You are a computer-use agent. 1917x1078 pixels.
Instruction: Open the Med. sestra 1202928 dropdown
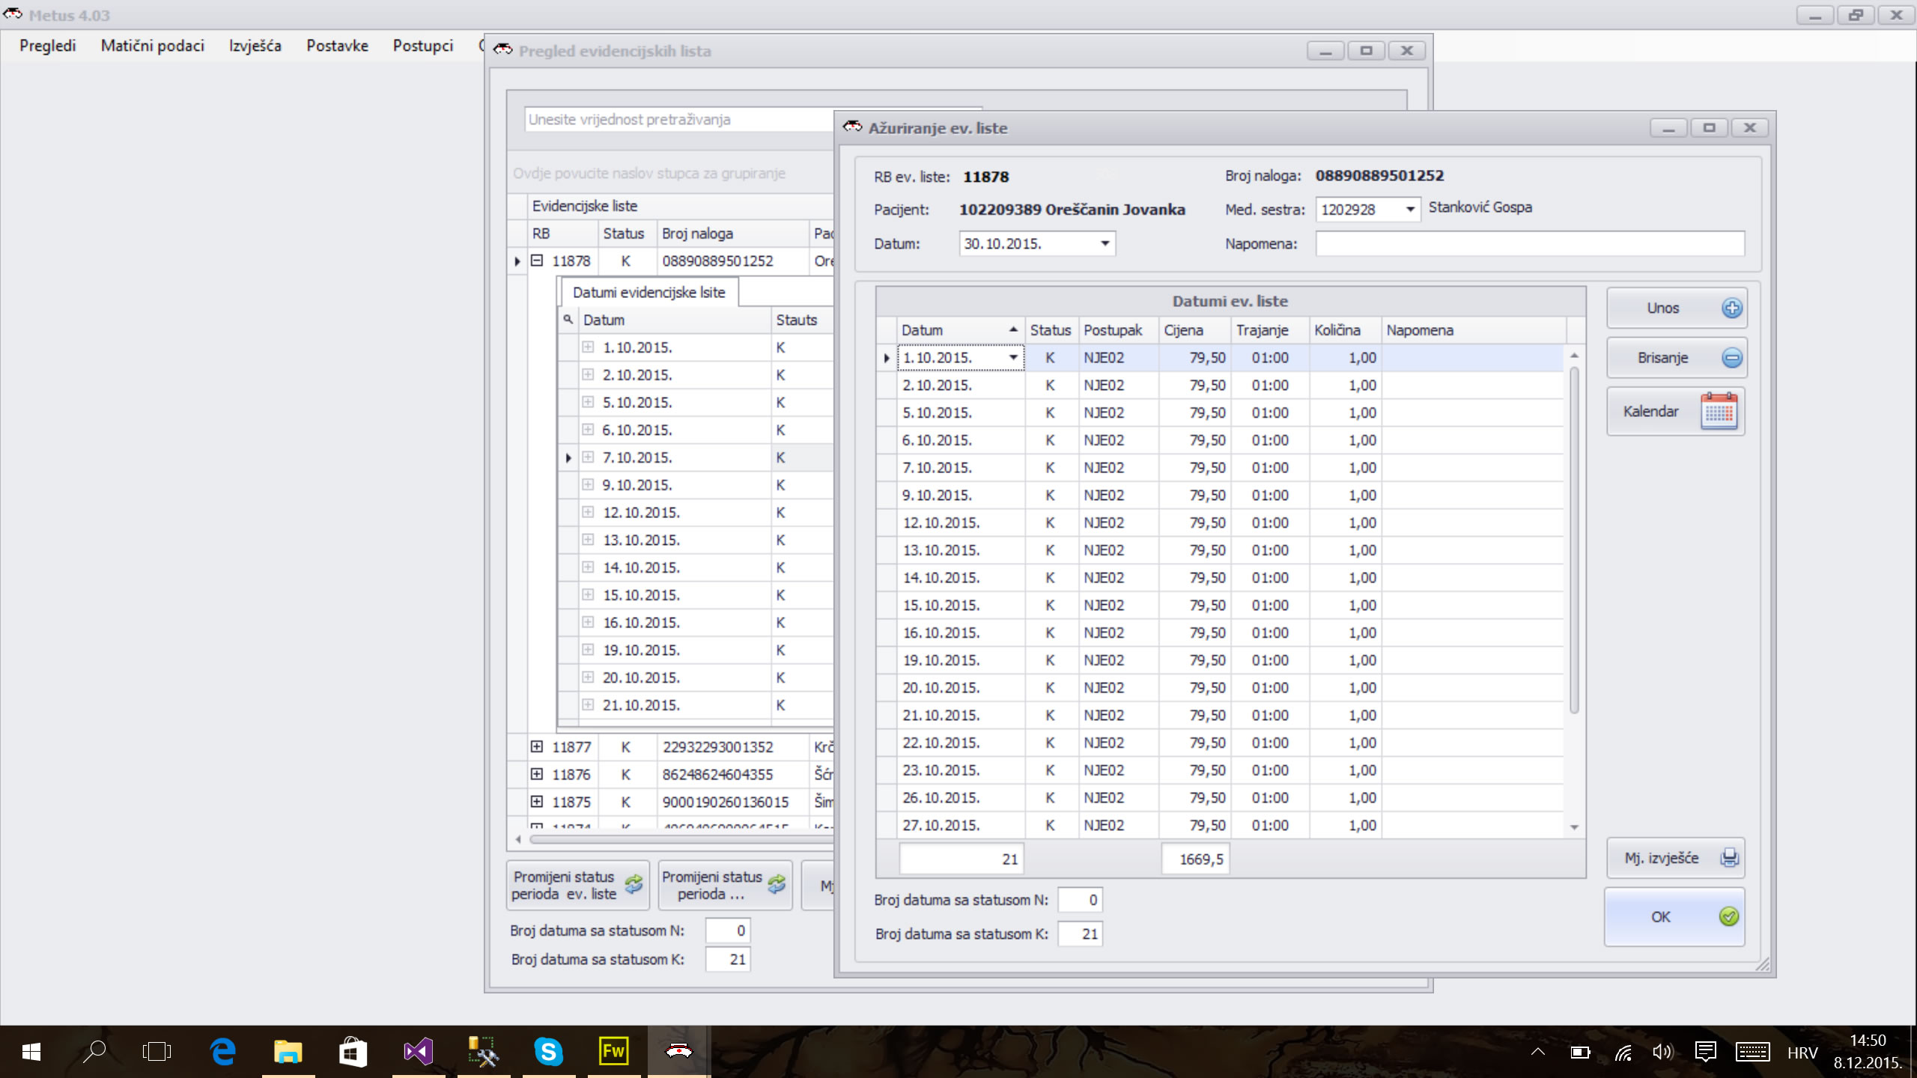coord(1409,209)
